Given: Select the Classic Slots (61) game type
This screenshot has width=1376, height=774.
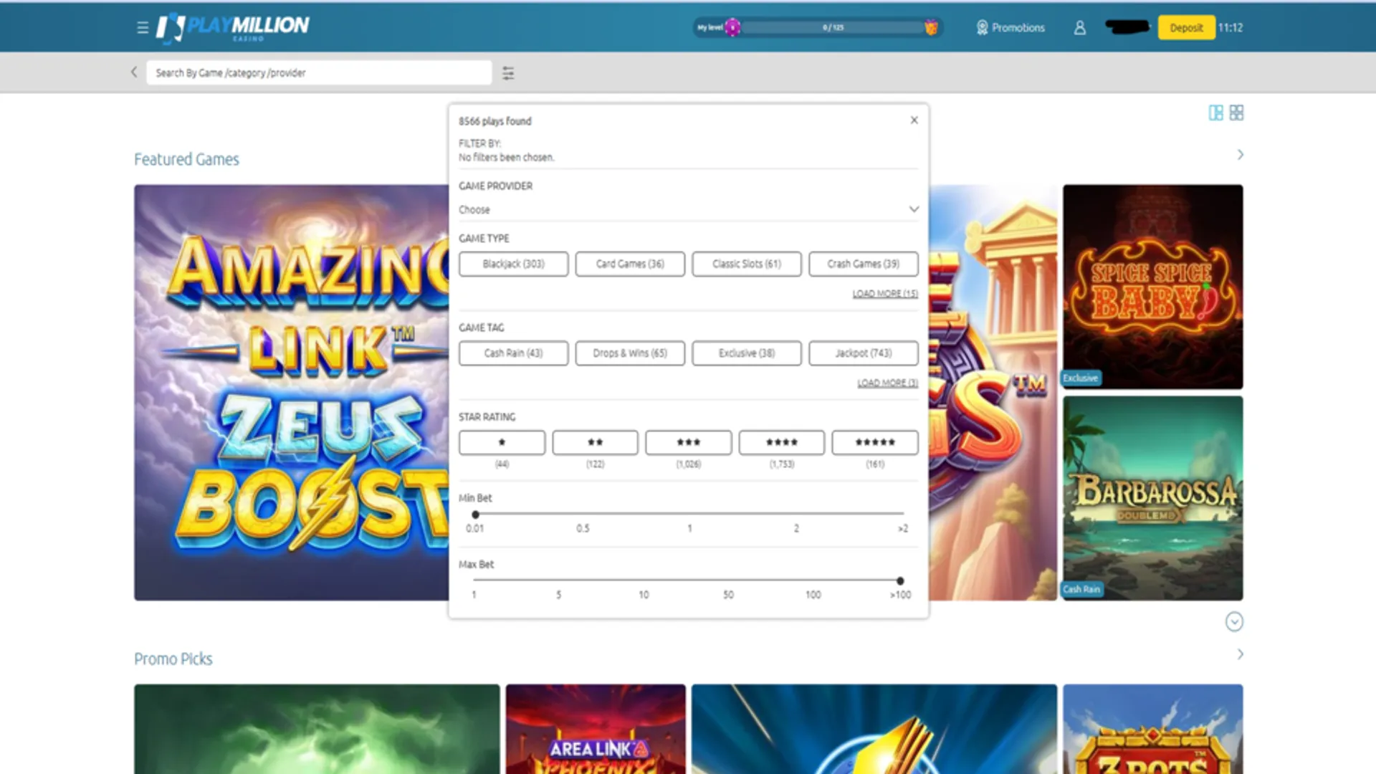Looking at the screenshot, I should coord(747,264).
